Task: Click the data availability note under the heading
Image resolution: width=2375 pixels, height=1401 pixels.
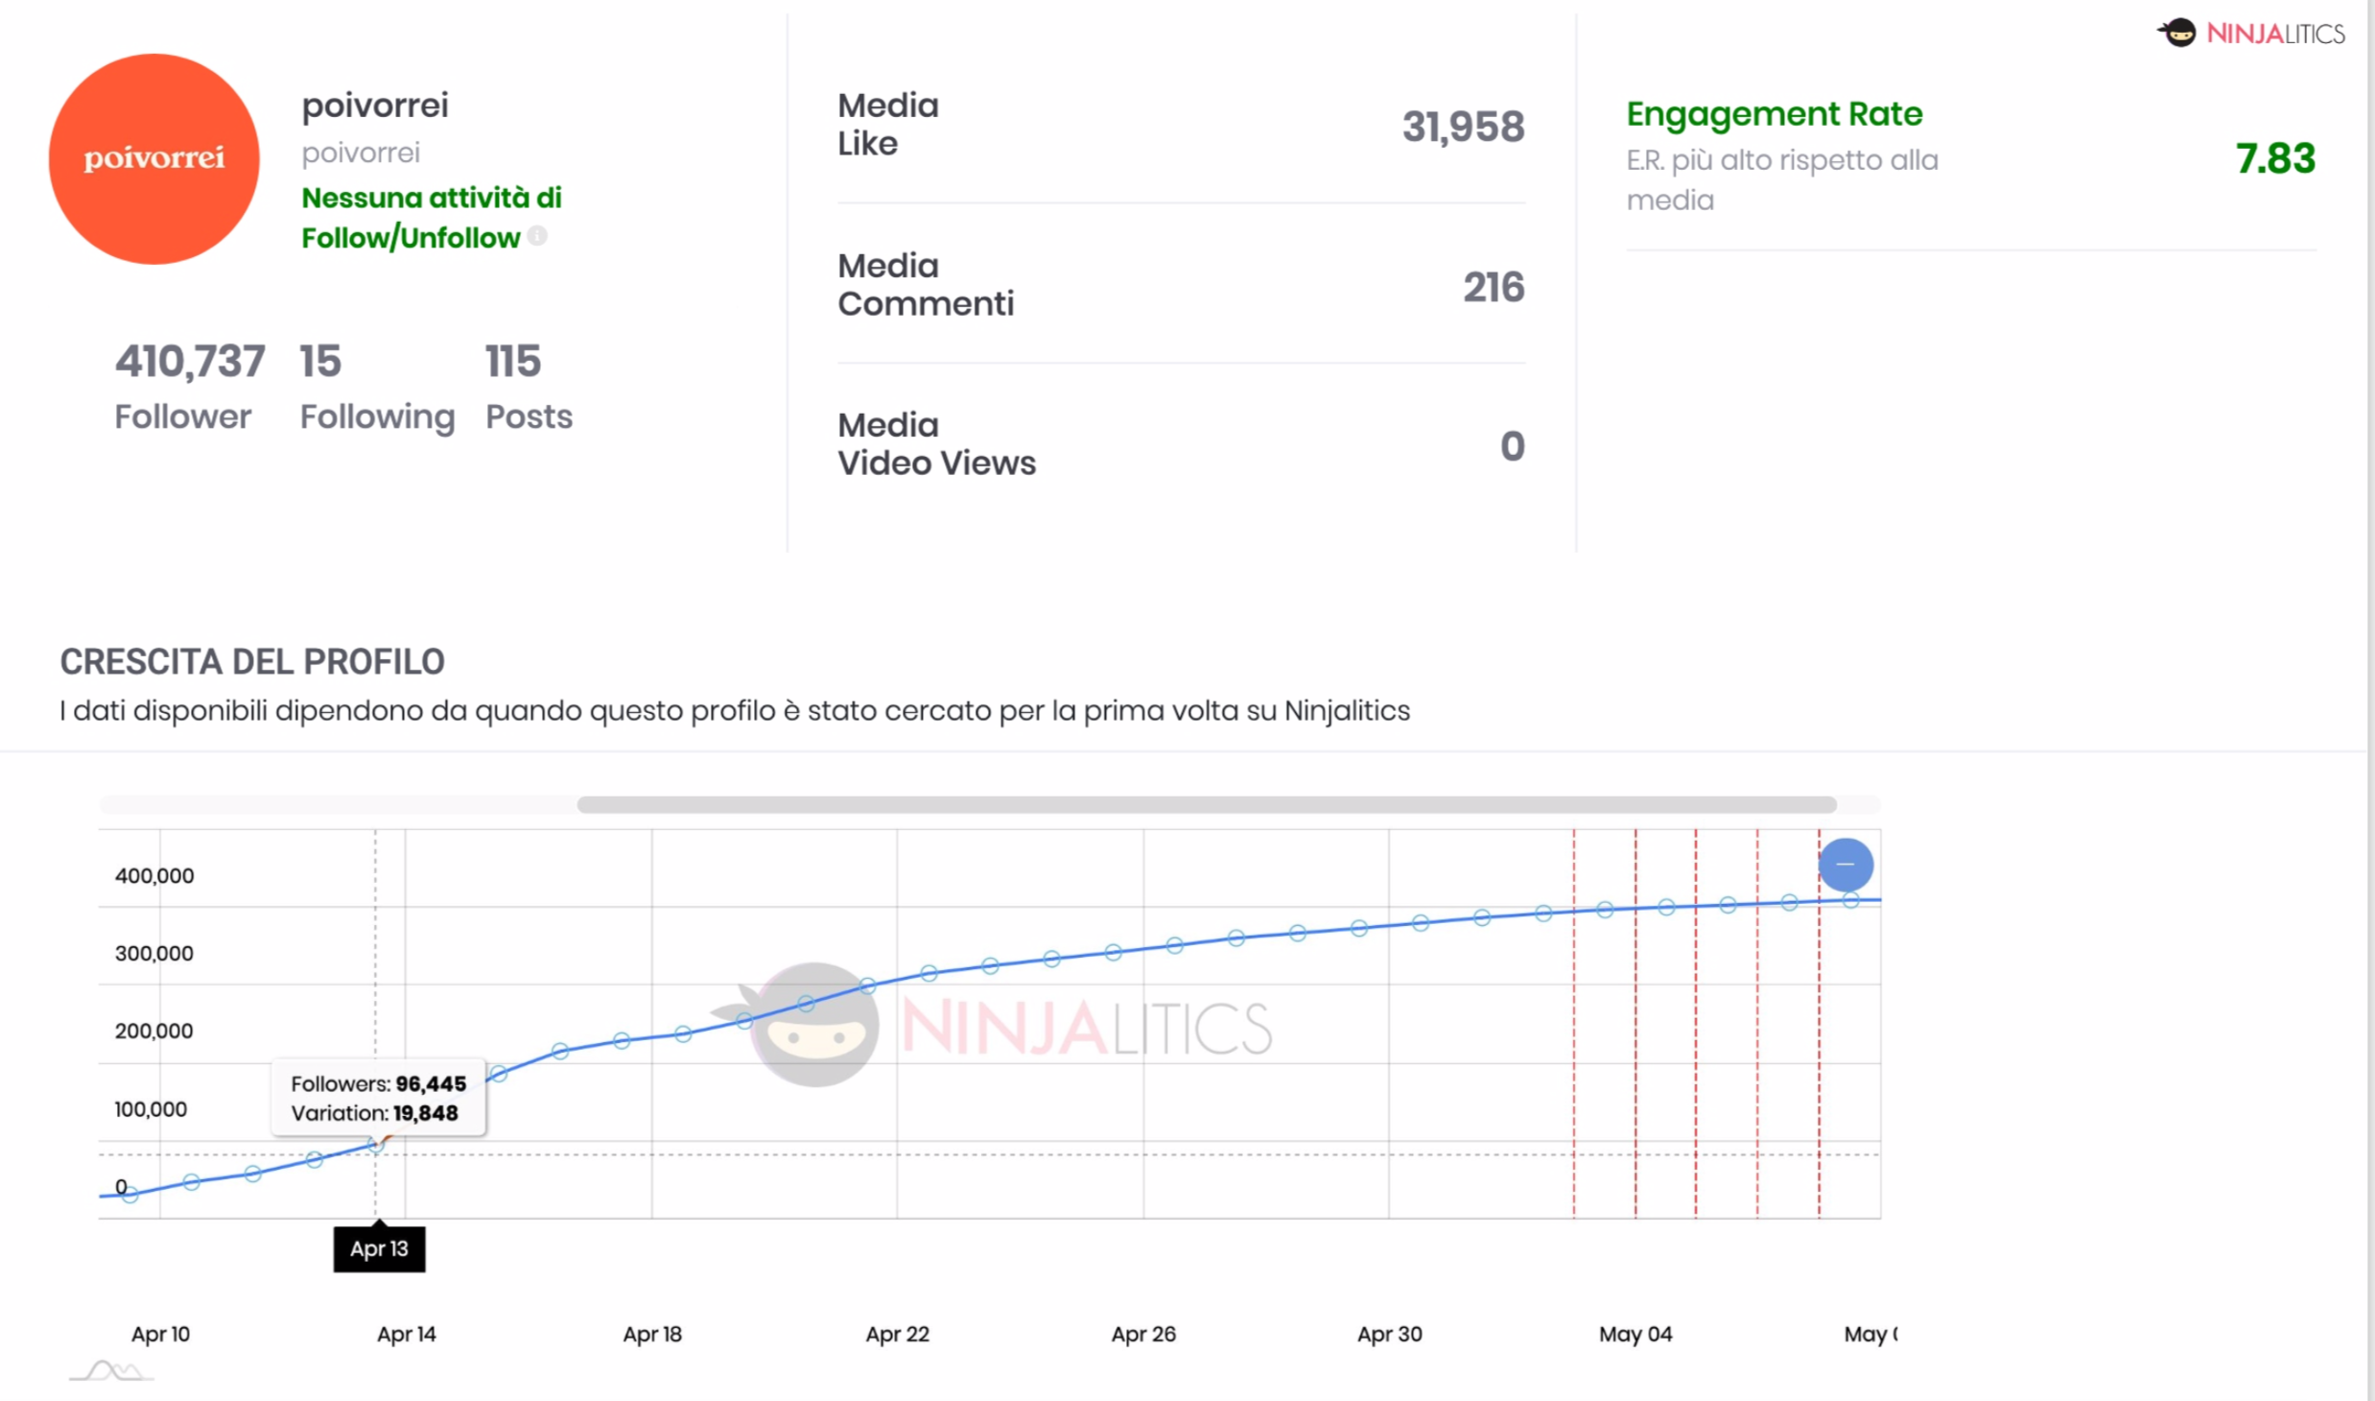Action: tap(735, 710)
